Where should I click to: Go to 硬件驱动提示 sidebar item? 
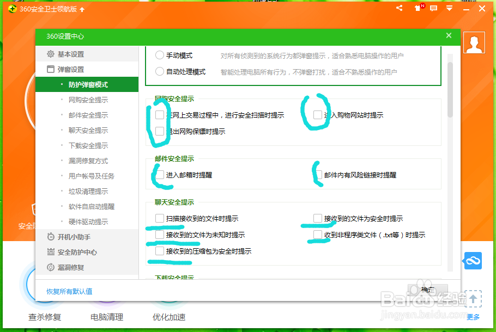(87, 222)
